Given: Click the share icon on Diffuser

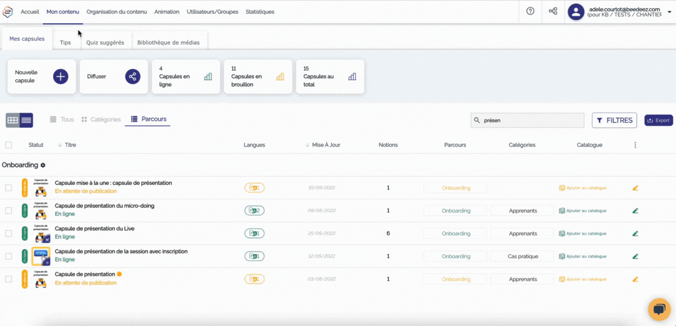Looking at the screenshot, I should click(132, 77).
